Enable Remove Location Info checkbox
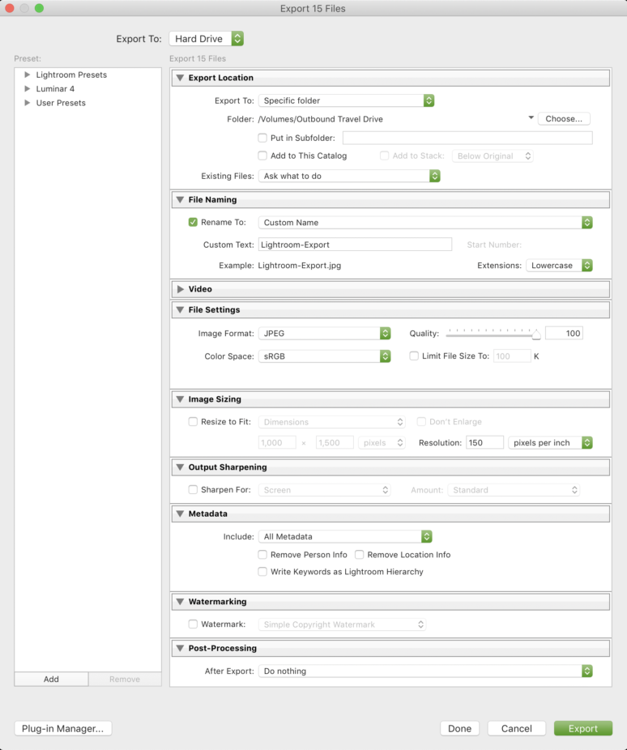The height and width of the screenshot is (750, 627). pyautogui.click(x=360, y=555)
